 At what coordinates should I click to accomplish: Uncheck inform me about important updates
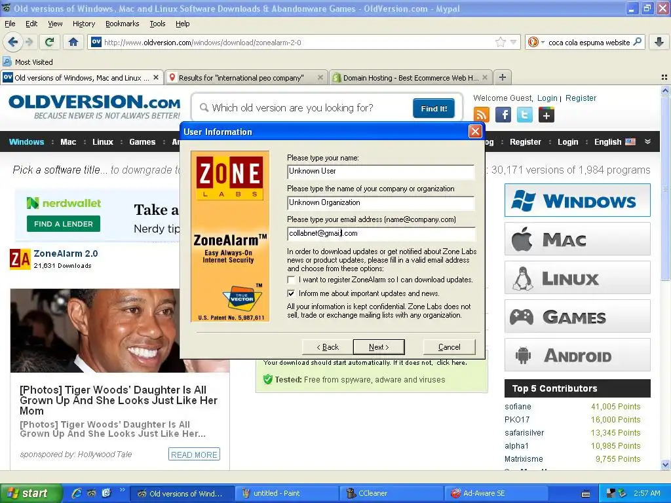click(x=291, y=293)
